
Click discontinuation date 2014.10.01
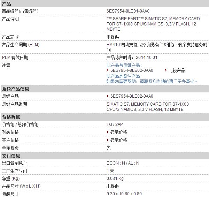(147, 58)
